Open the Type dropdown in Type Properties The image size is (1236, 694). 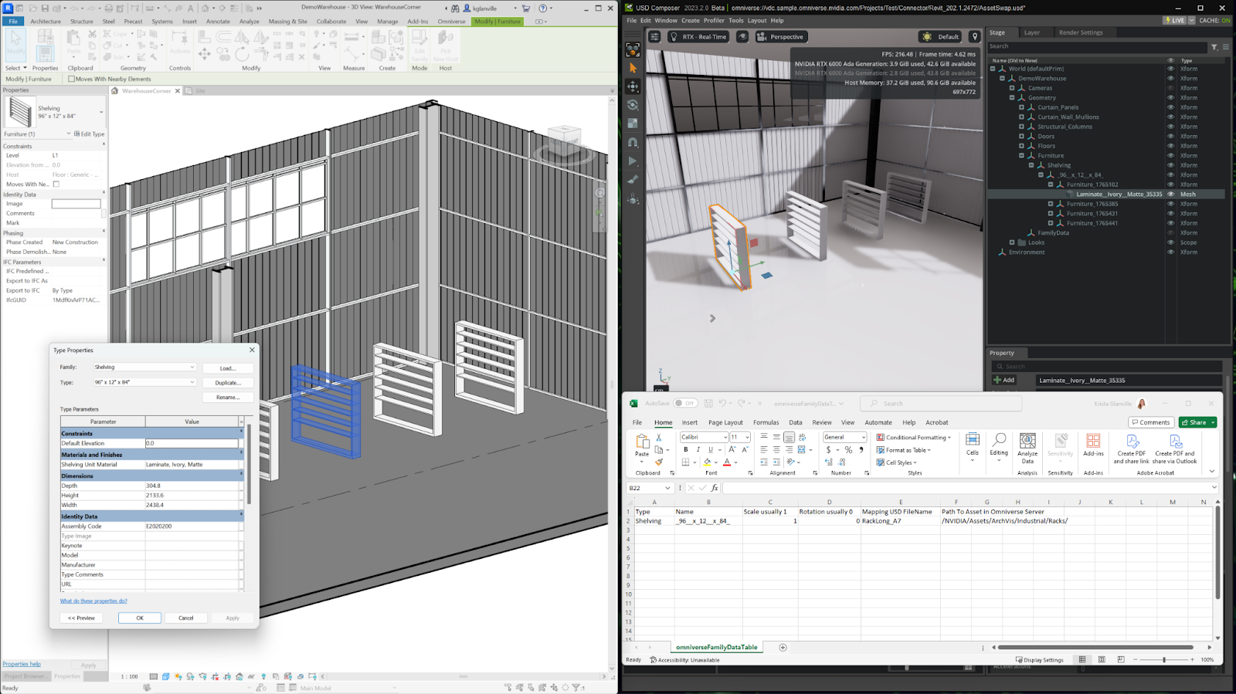click(x=144, y=382)
